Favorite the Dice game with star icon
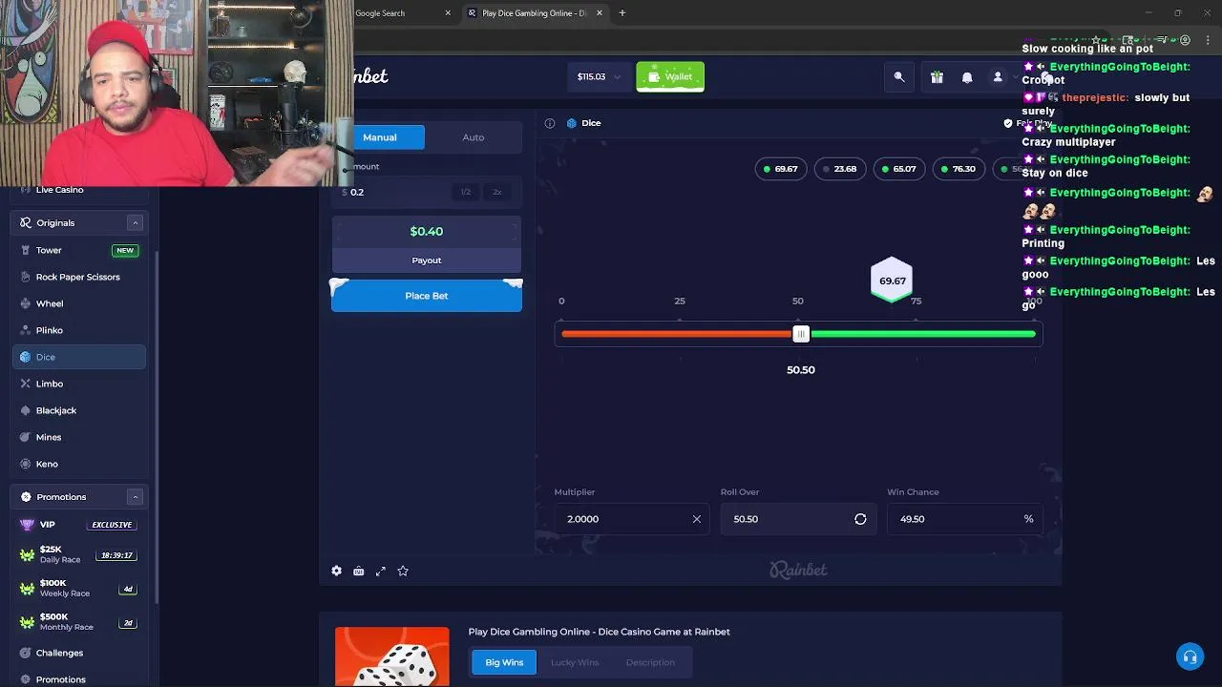The width and height of the screenshot is (1222, 687). [403, 571]
